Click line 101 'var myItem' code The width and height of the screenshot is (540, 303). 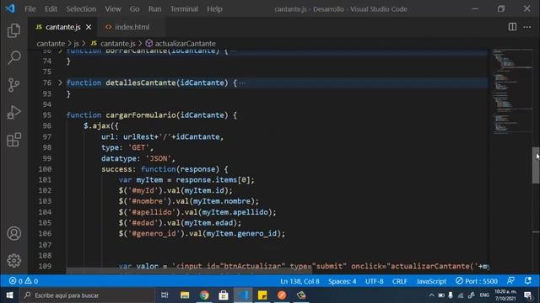pos(186,180)
